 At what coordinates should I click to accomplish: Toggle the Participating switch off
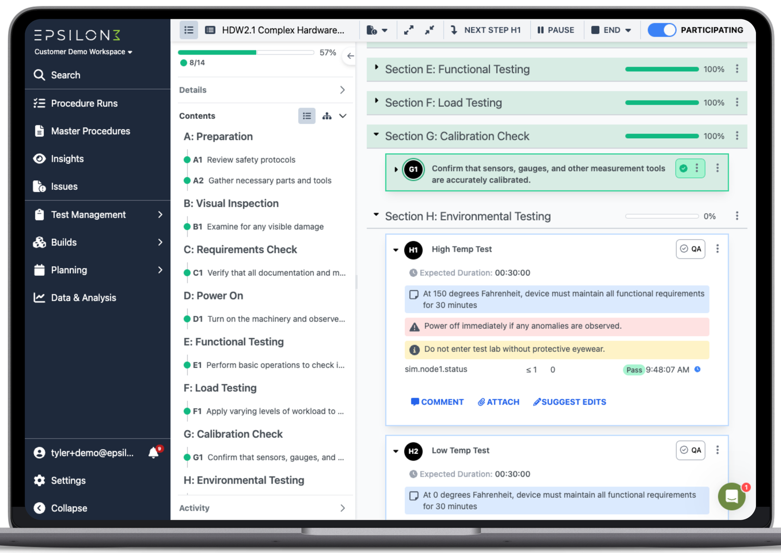661,30
